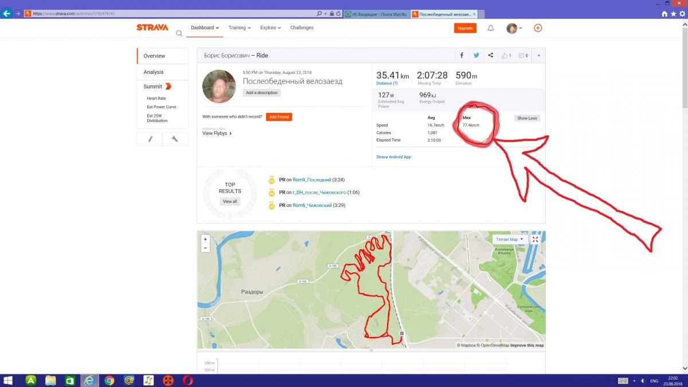Click the orange Upgrade button
This screenshot has width=688, height=387.
(465, 28)
